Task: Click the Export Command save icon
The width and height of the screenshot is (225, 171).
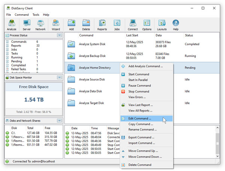Action: (123, 137)
